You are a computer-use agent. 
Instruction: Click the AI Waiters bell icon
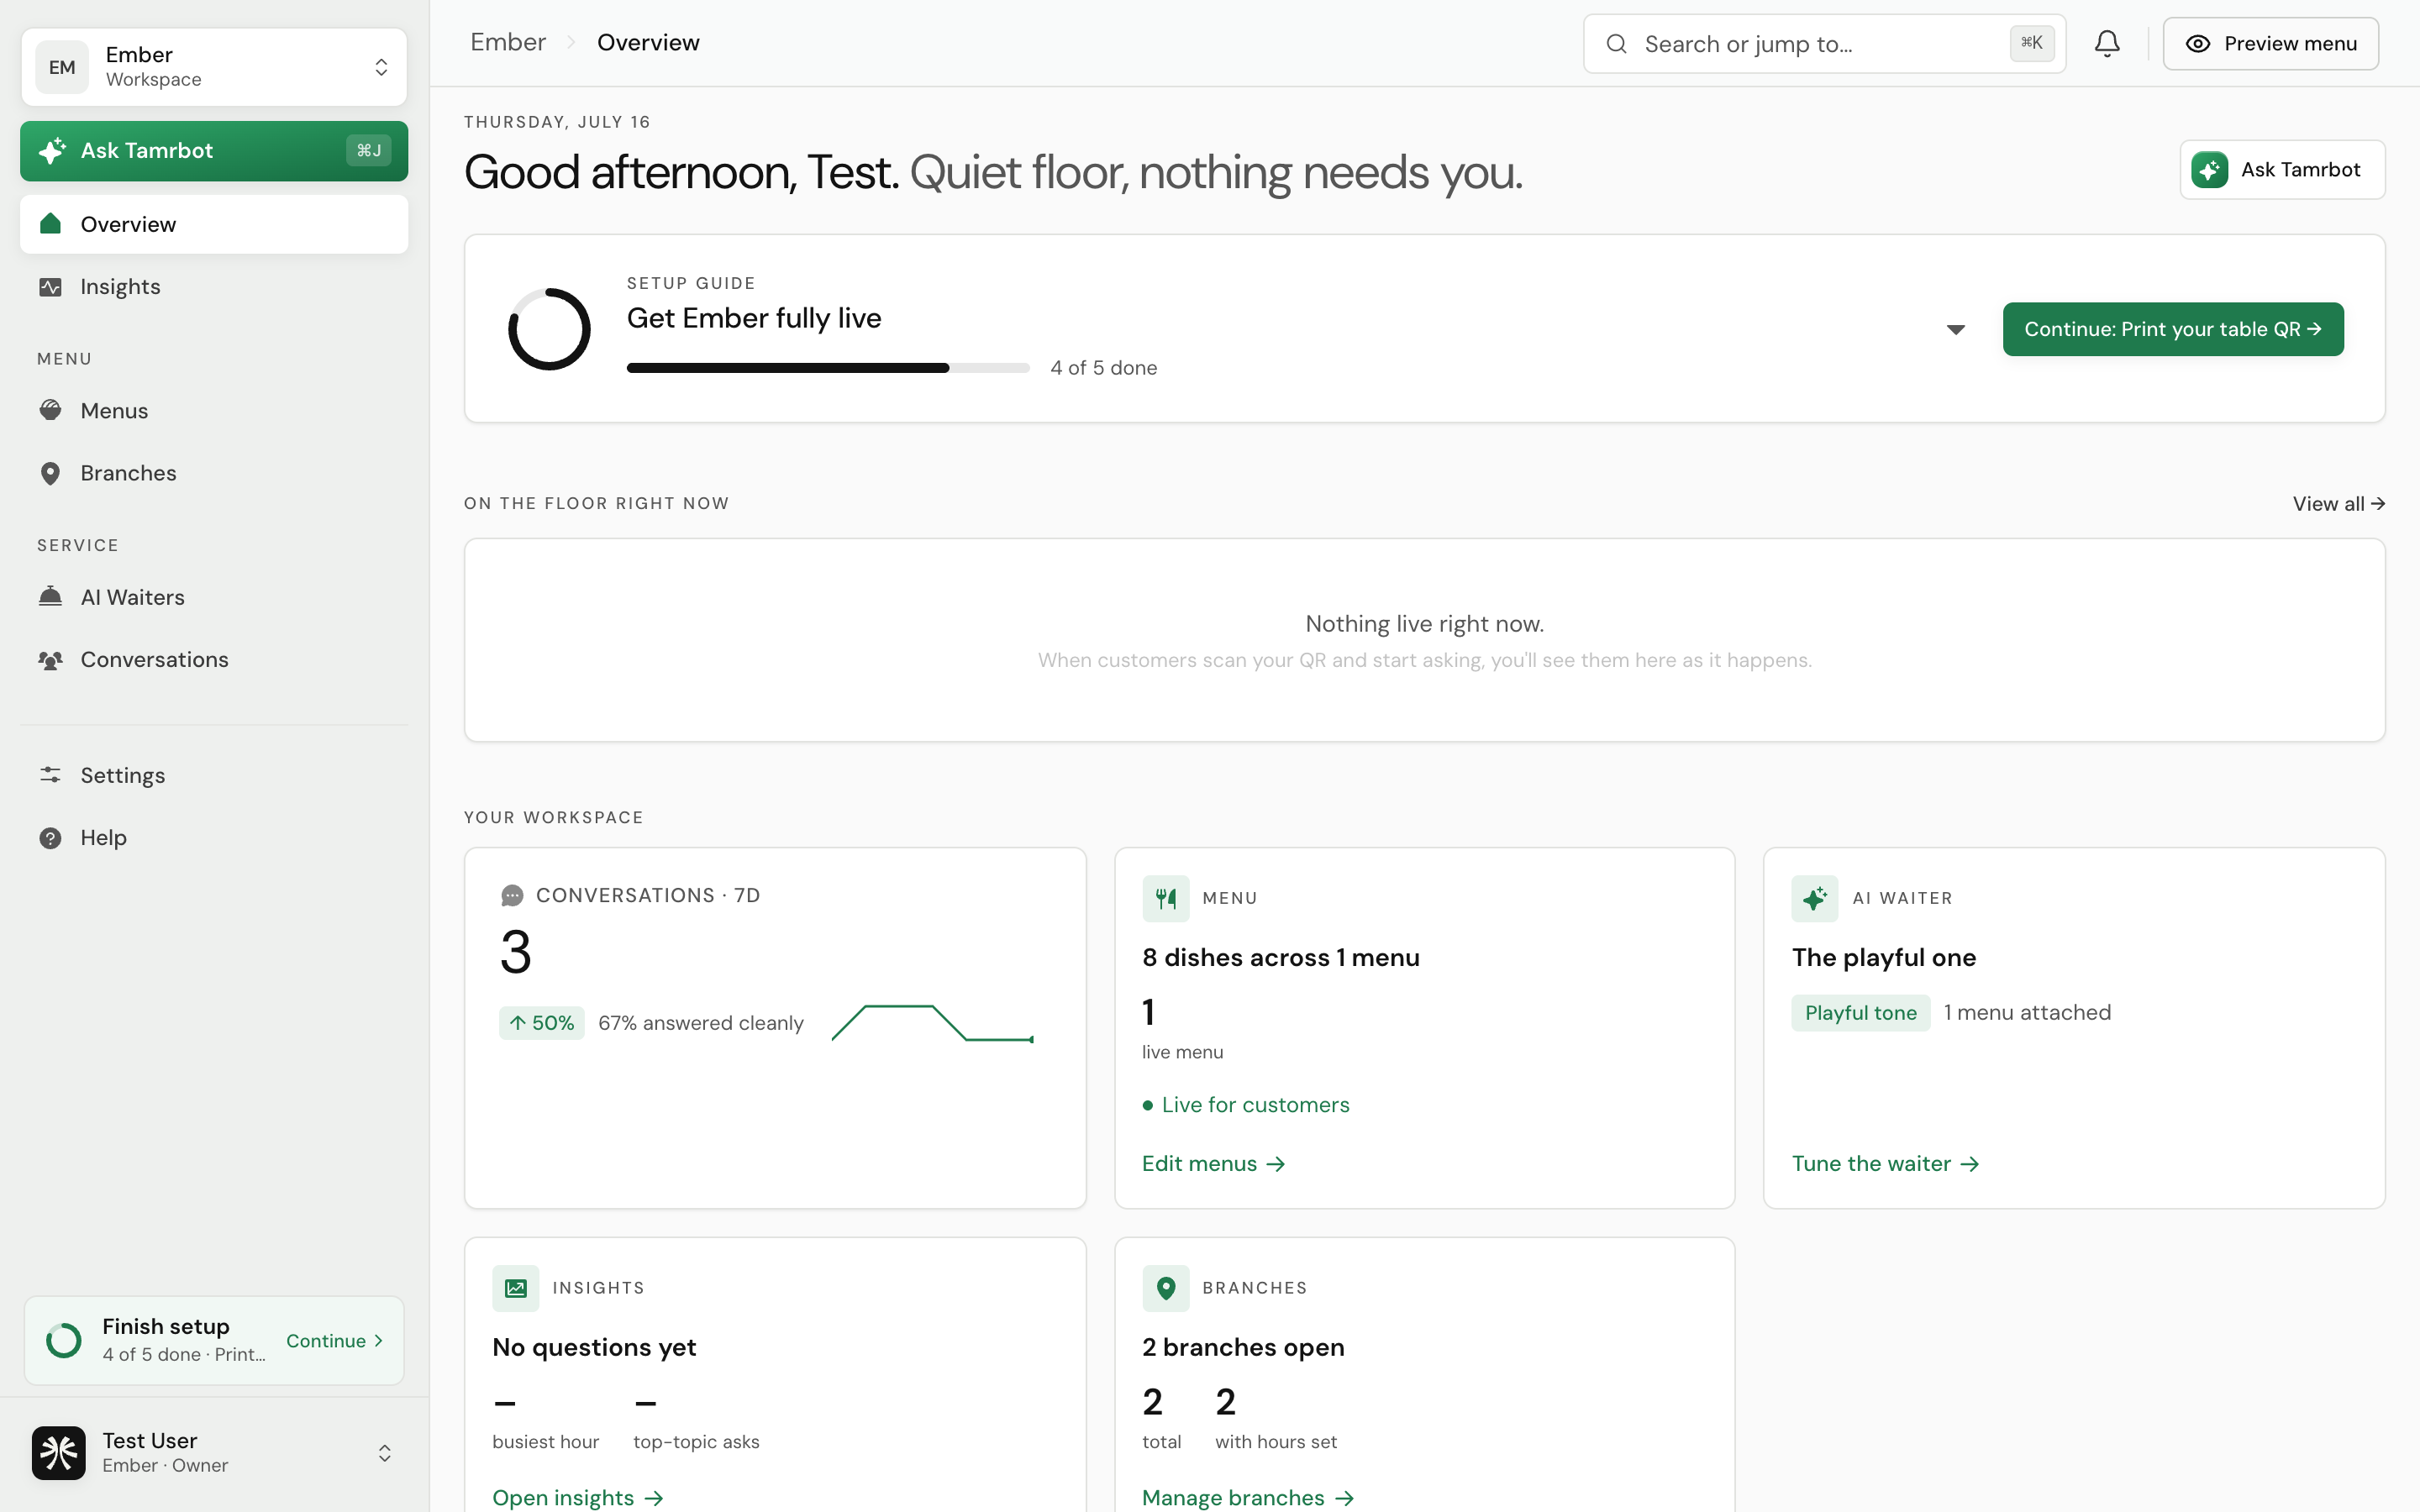point(50,596)
